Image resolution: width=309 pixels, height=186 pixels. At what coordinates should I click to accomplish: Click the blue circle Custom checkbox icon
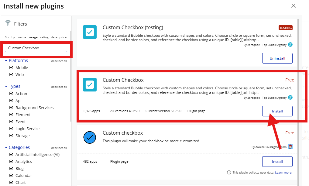pos(90,137)
